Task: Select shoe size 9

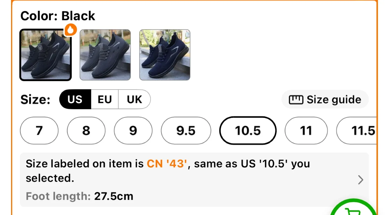Action: (133, 131)
